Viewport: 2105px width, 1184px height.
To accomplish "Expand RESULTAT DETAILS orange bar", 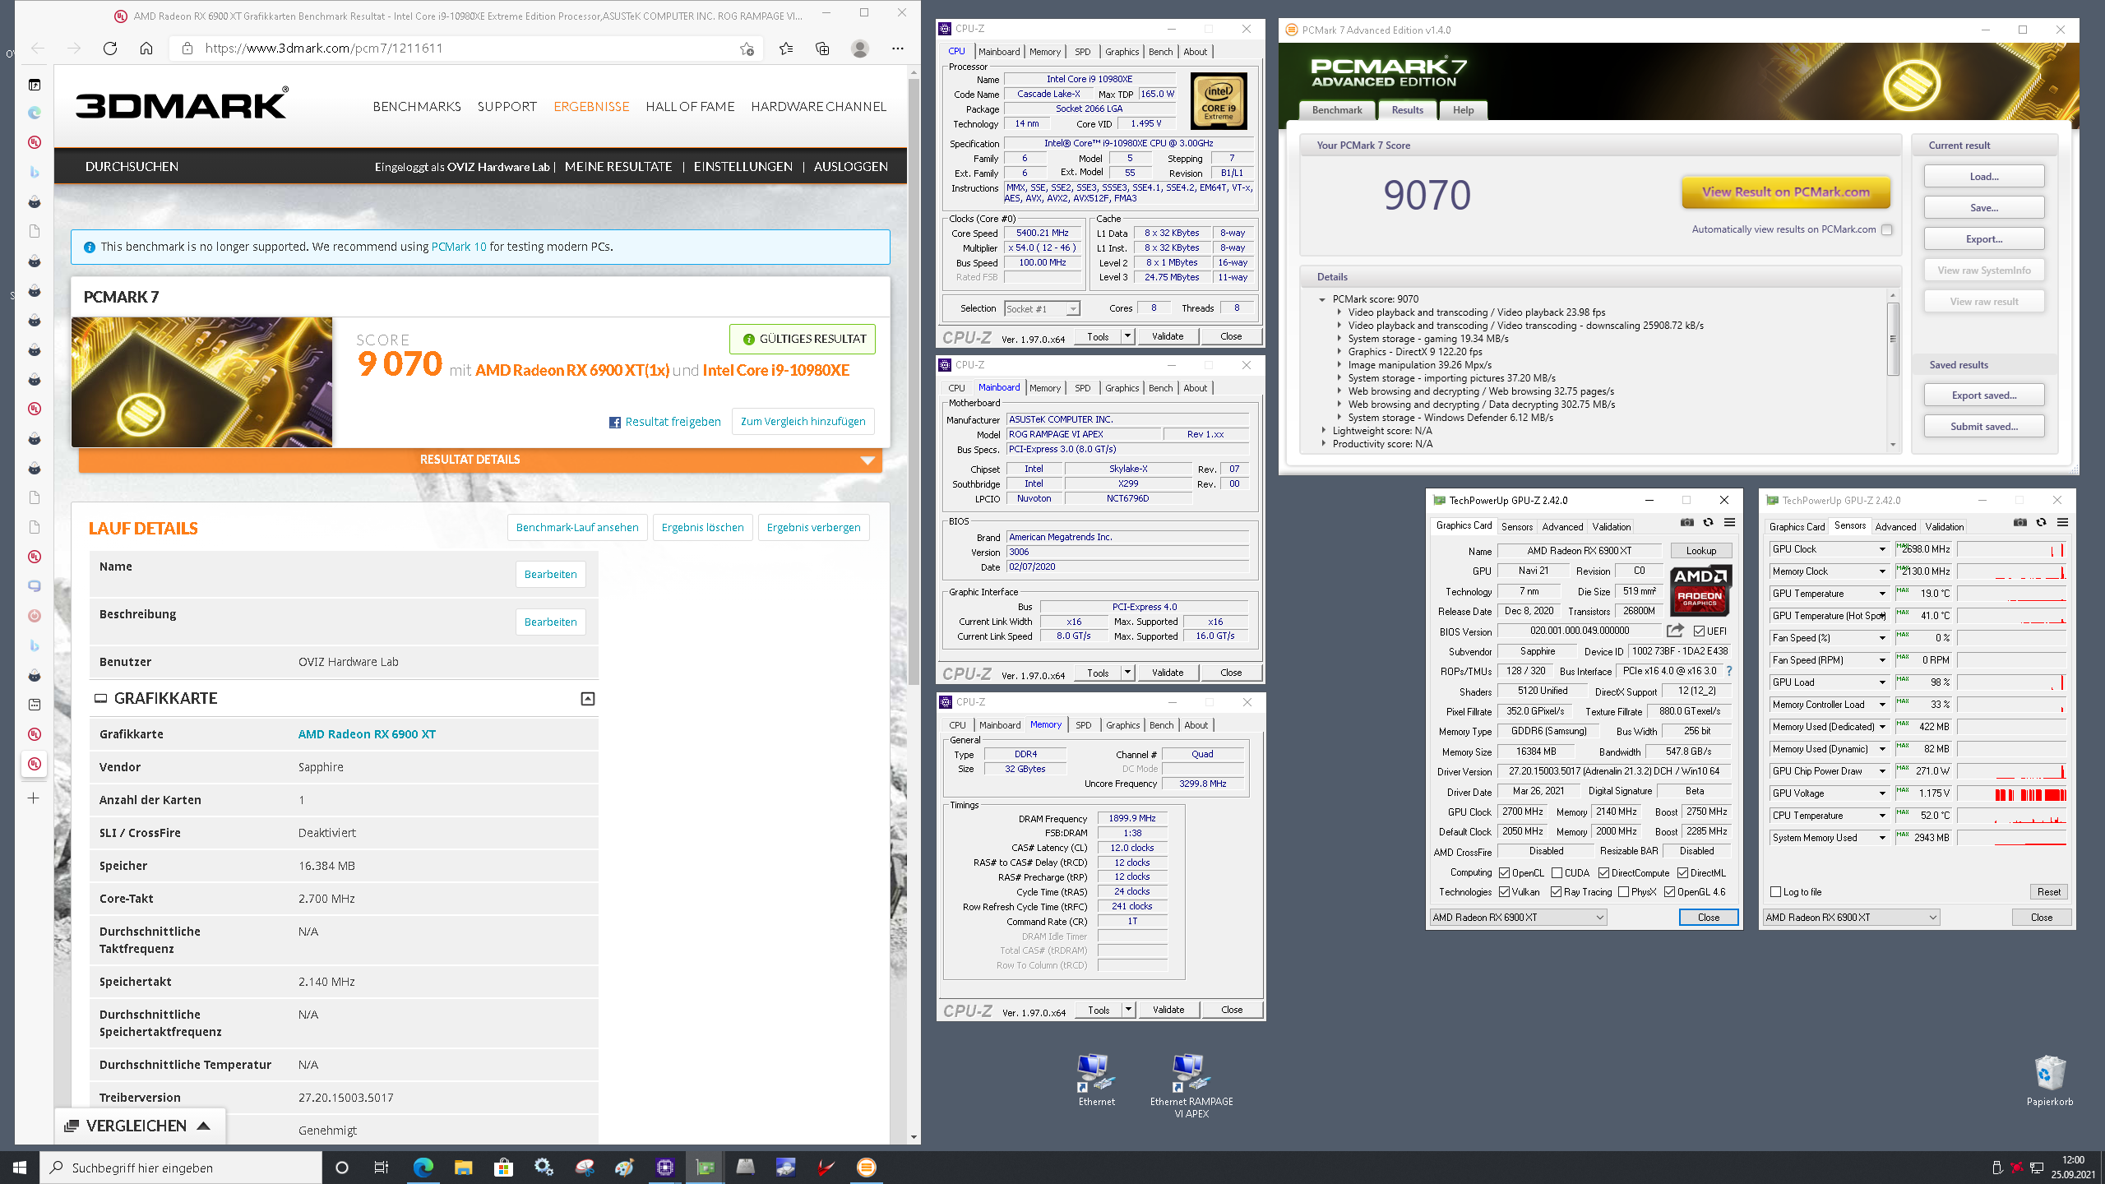I will point(480,460).
